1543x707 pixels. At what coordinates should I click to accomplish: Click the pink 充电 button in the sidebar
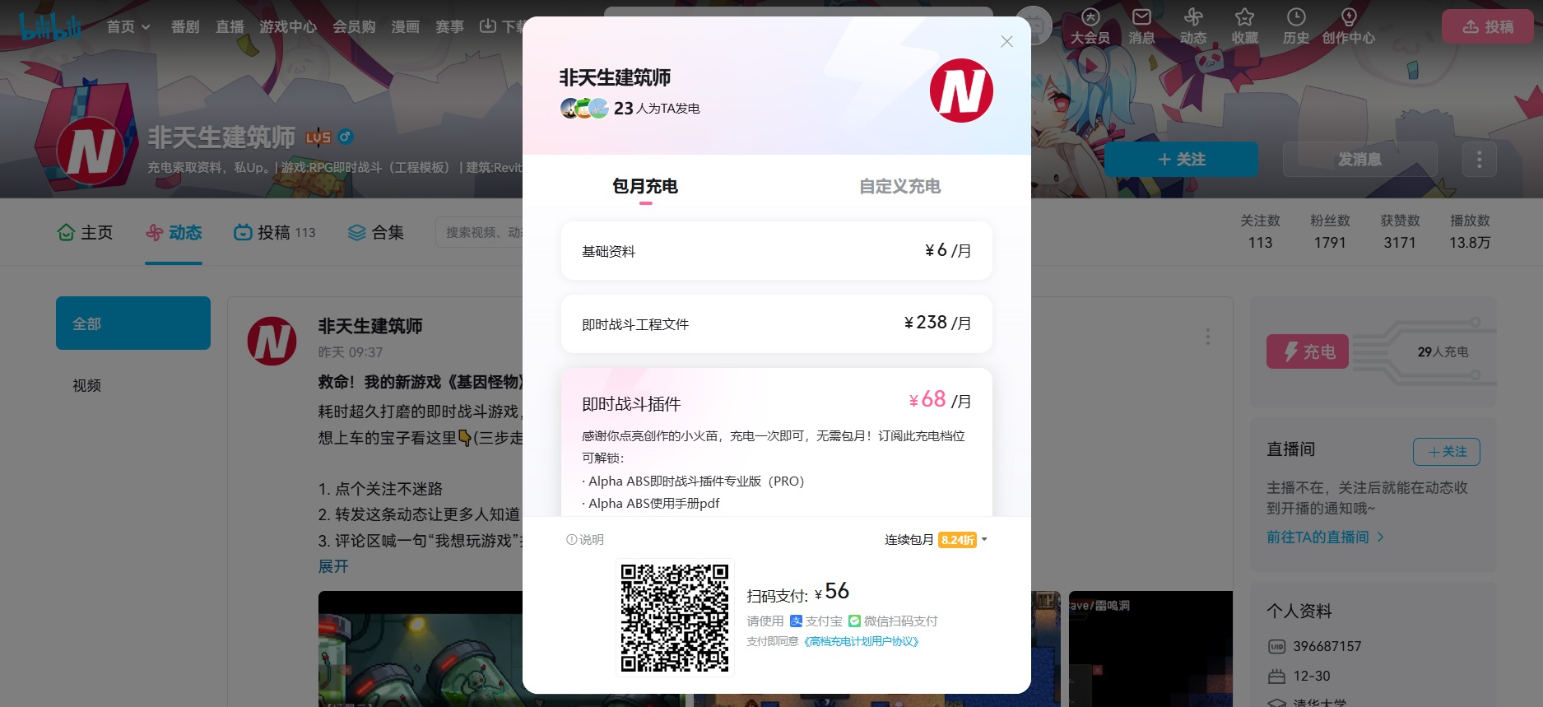point(1308,351)
